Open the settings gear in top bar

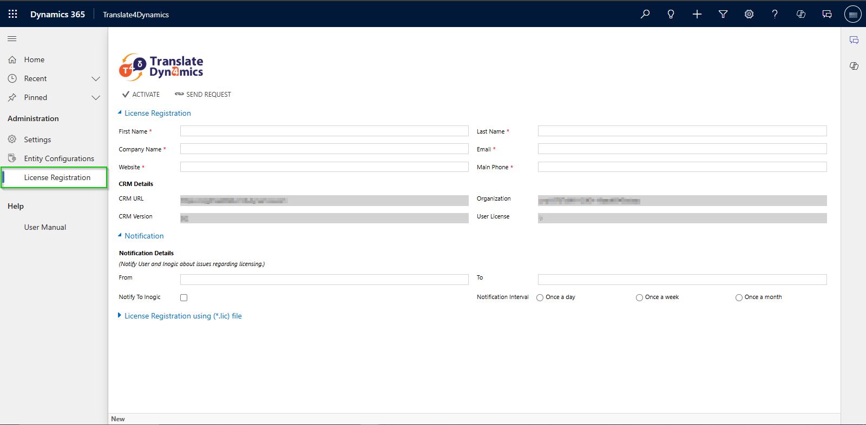(749, 14)
